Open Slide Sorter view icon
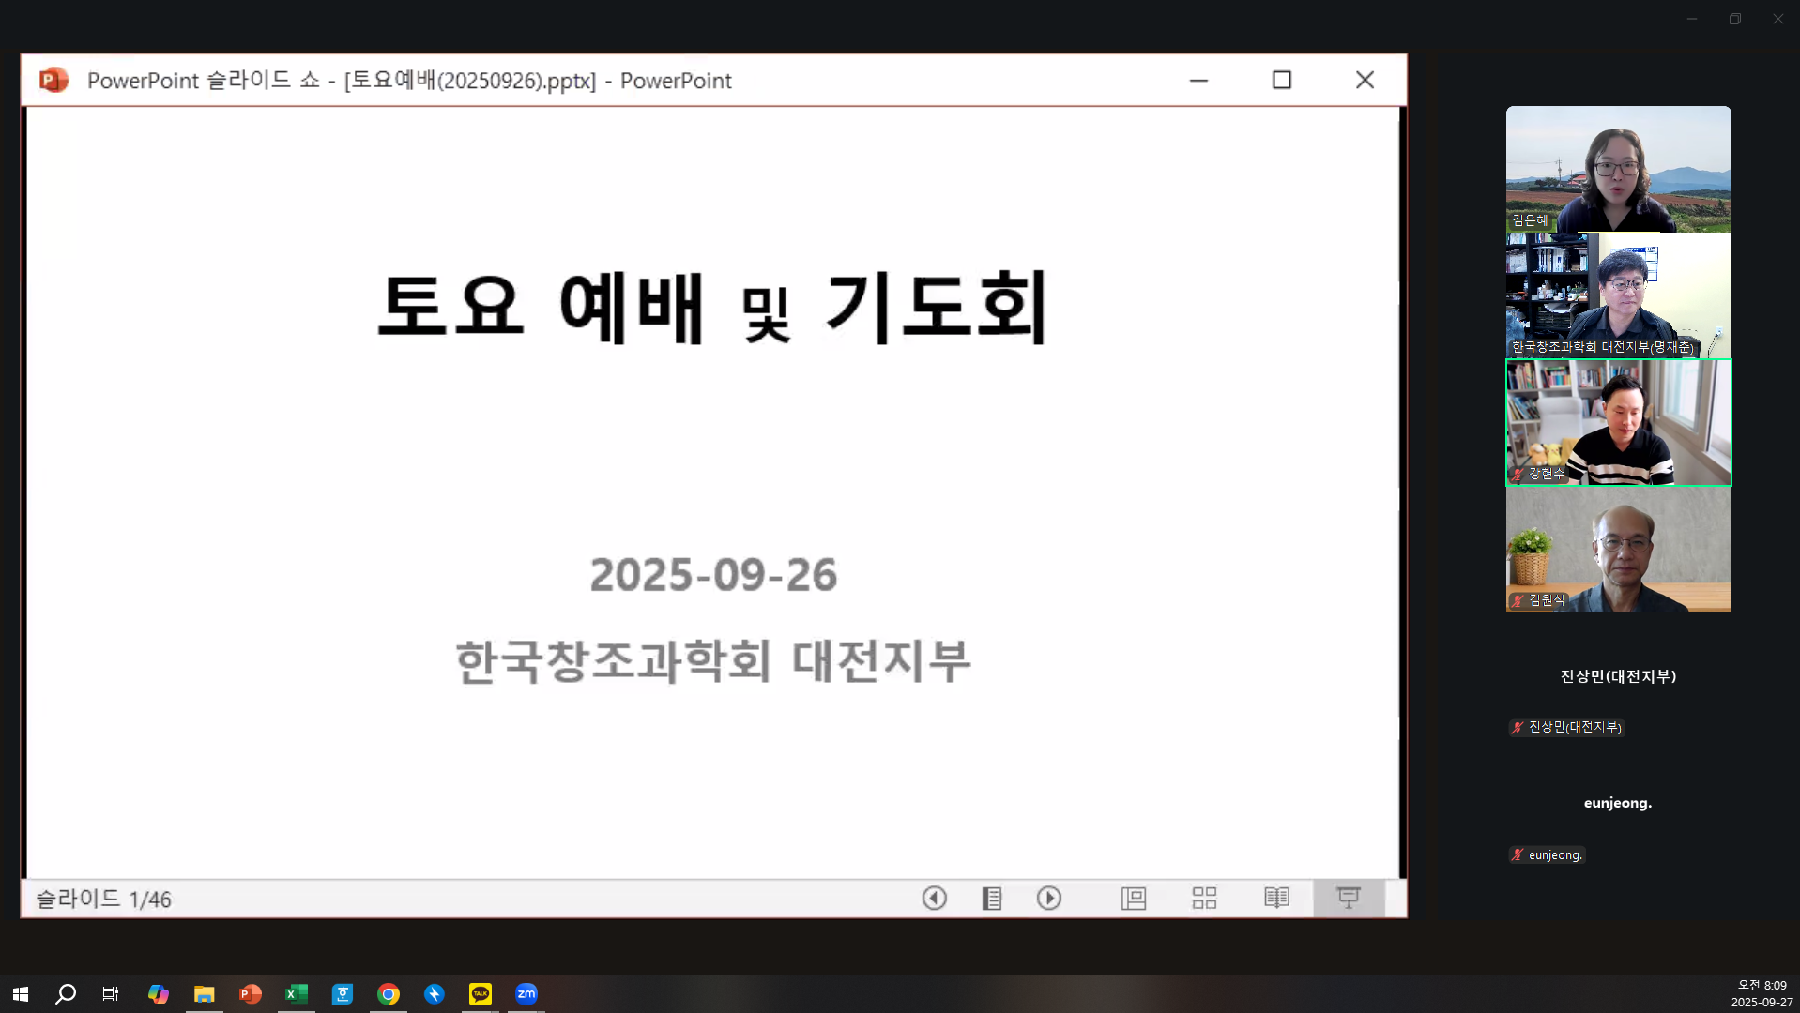This screenshot has width=1800, height=1013. 1204,899
